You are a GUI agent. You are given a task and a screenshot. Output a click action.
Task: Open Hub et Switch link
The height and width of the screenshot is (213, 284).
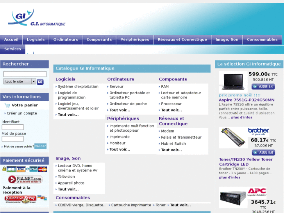173,144
